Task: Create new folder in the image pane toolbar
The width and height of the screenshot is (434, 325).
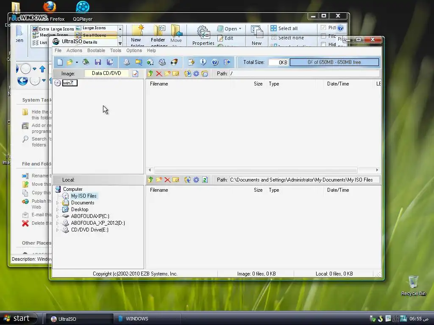Action: tap(167, 74)
